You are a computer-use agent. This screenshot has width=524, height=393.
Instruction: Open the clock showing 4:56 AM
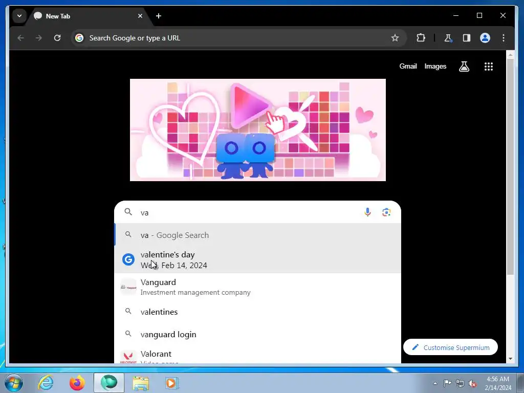[498, 383]
